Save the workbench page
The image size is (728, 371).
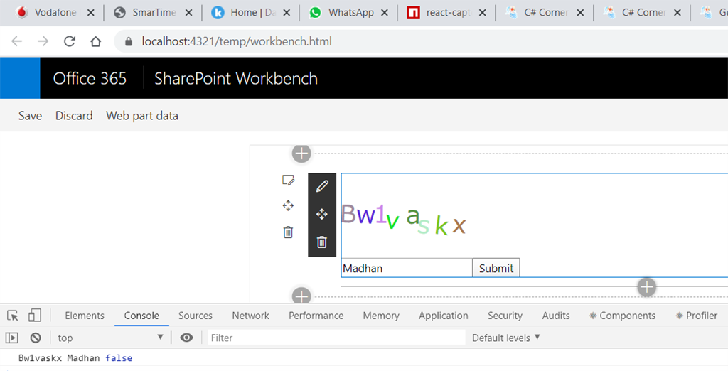click(x=30, y=116)
